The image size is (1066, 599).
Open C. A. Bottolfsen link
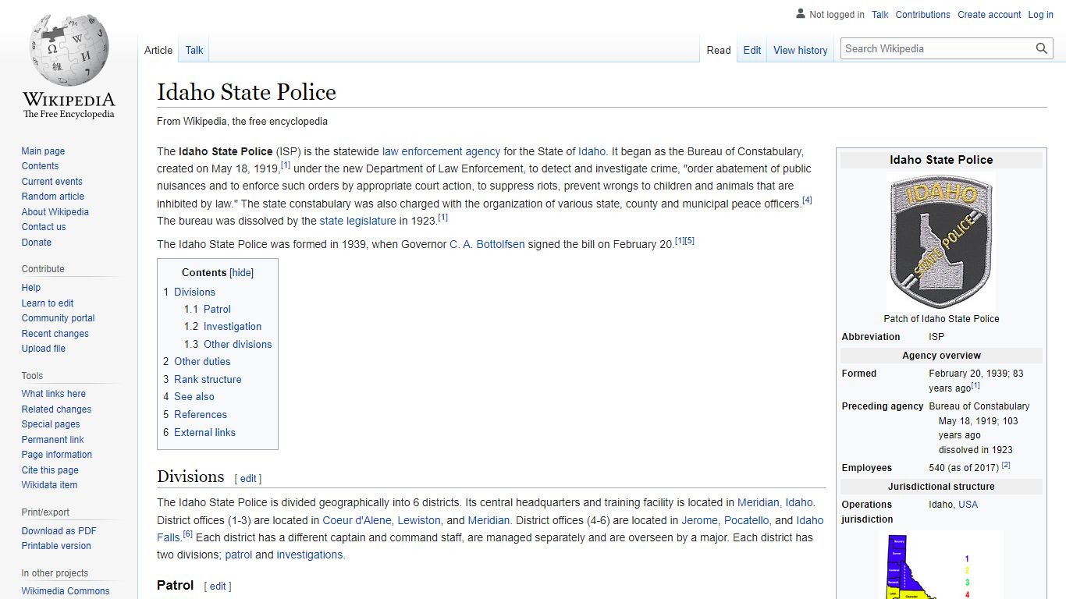[x=487, y=244]
